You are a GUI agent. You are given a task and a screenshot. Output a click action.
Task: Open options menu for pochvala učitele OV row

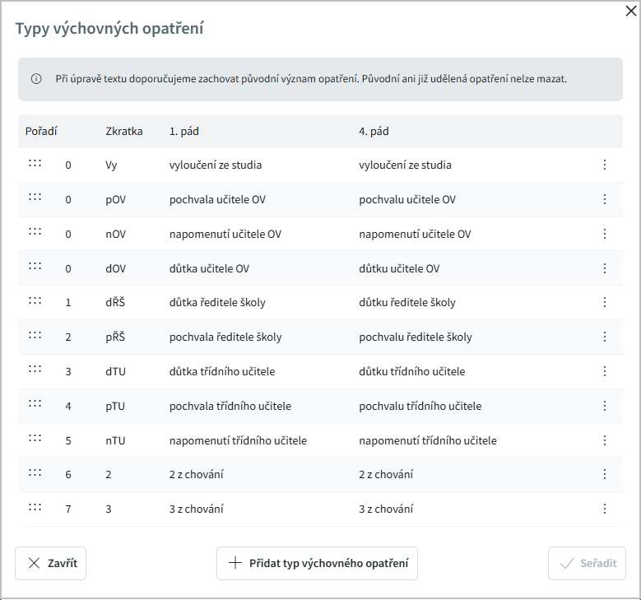604,199
